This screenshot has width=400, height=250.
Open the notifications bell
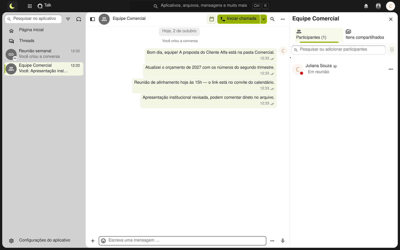click(x=366, y=6)
